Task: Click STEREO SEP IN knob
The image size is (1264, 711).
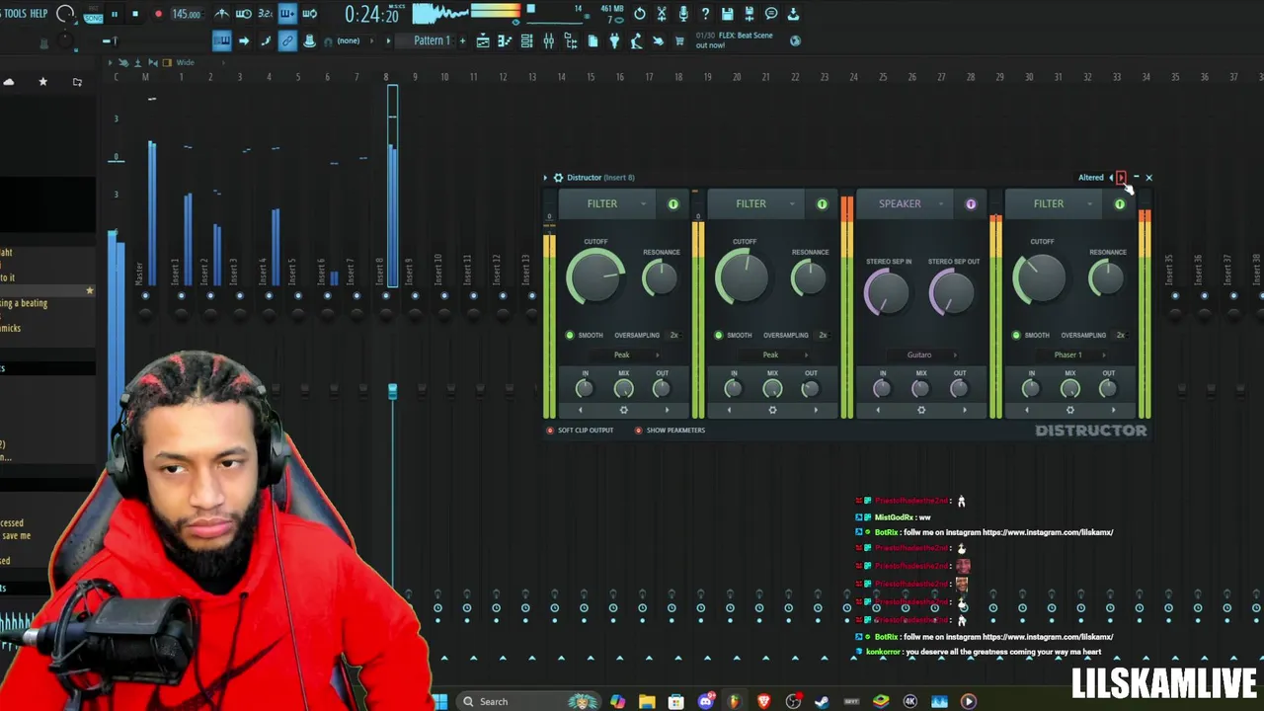Action: coord(888,292)
